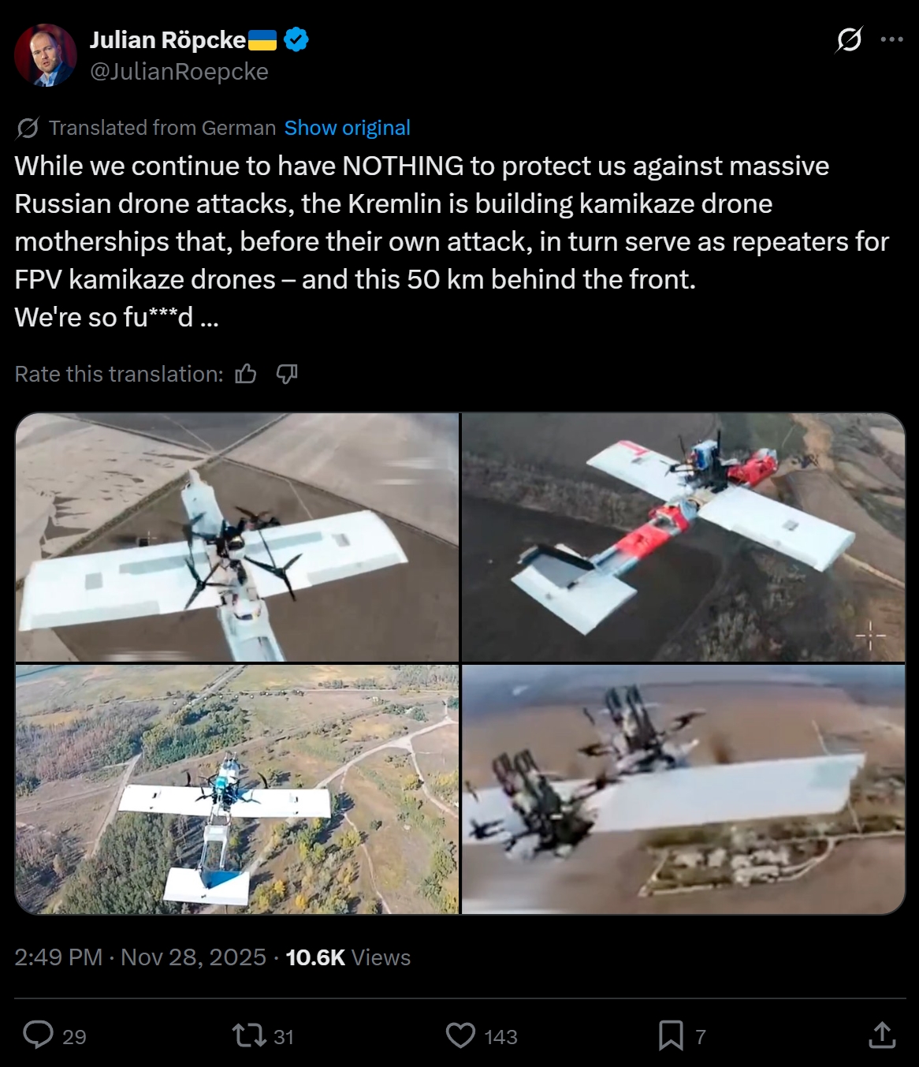
Task: Click the Grok icon beside Translated from German
Action: [x=28, y=128]
